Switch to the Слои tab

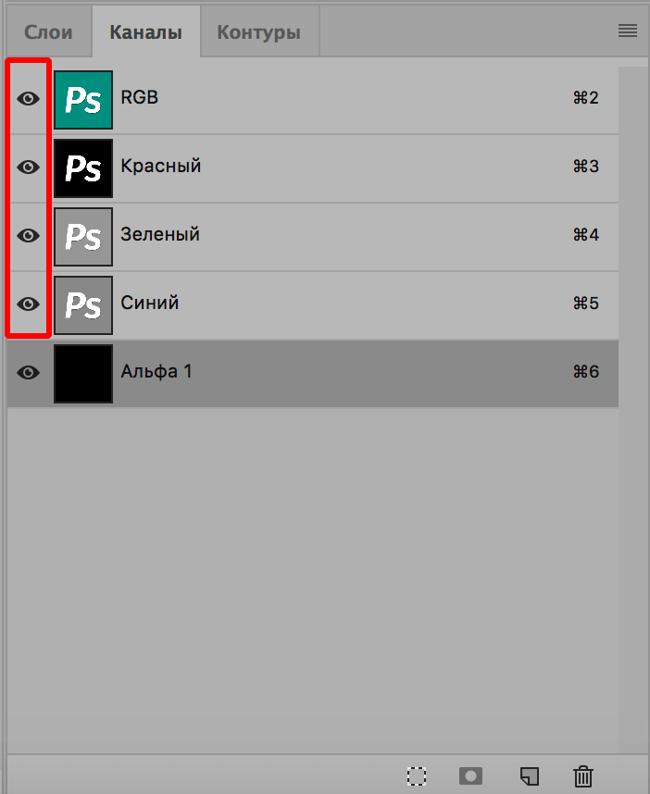tap(47, 31)
